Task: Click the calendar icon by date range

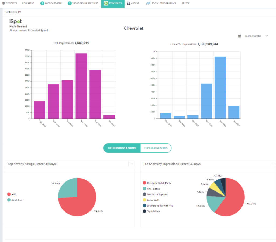Action: (240, 36)
